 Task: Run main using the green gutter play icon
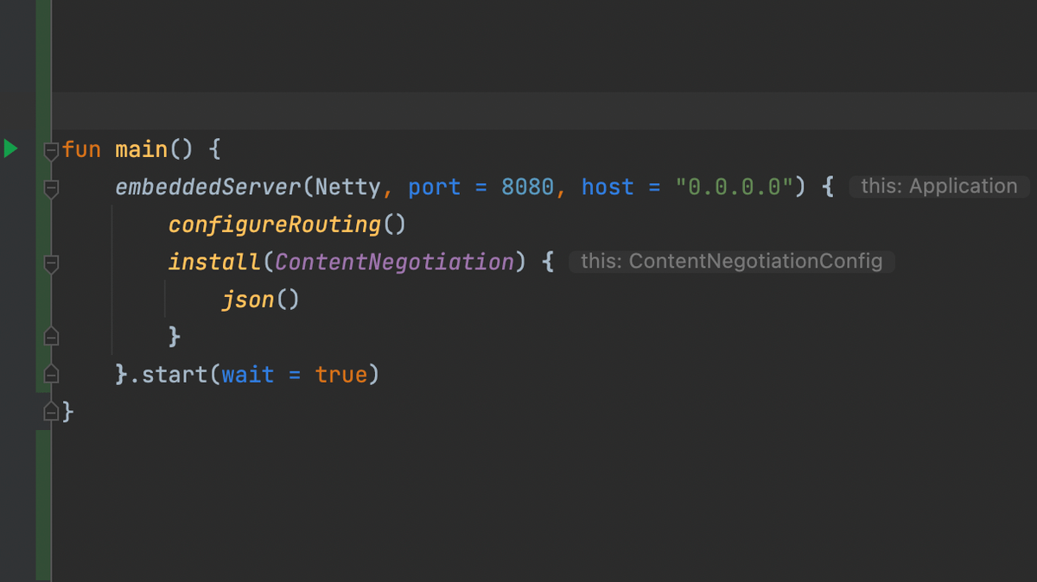(10, 149)
